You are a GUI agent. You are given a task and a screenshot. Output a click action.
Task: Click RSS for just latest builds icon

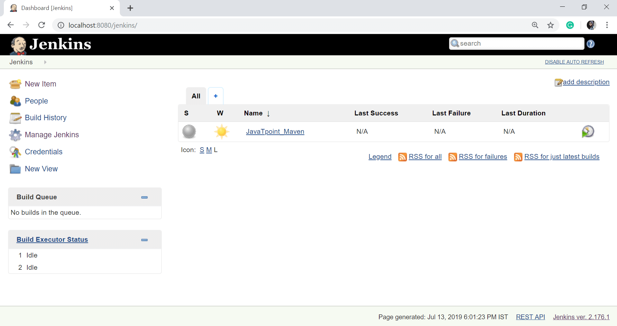click(x=518, y=157)
